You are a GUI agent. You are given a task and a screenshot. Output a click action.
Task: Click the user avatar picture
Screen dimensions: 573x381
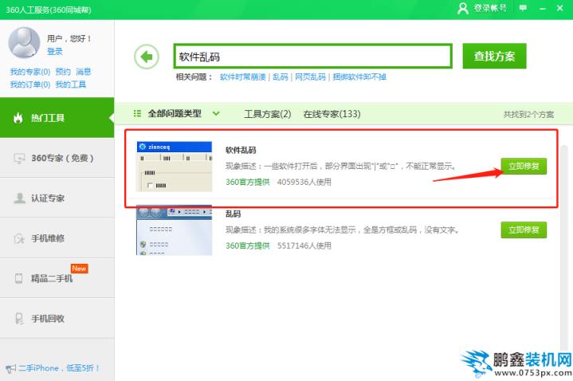24,42
